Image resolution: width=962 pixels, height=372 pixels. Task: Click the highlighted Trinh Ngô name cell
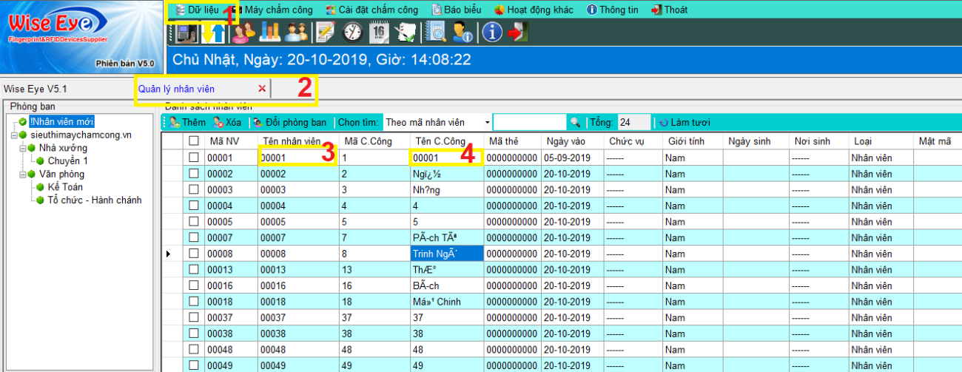(x=447, y=254)
